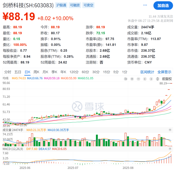Pan chart right with the chevron icon
This screenshot has height=170, width=176.
point(151,79)
